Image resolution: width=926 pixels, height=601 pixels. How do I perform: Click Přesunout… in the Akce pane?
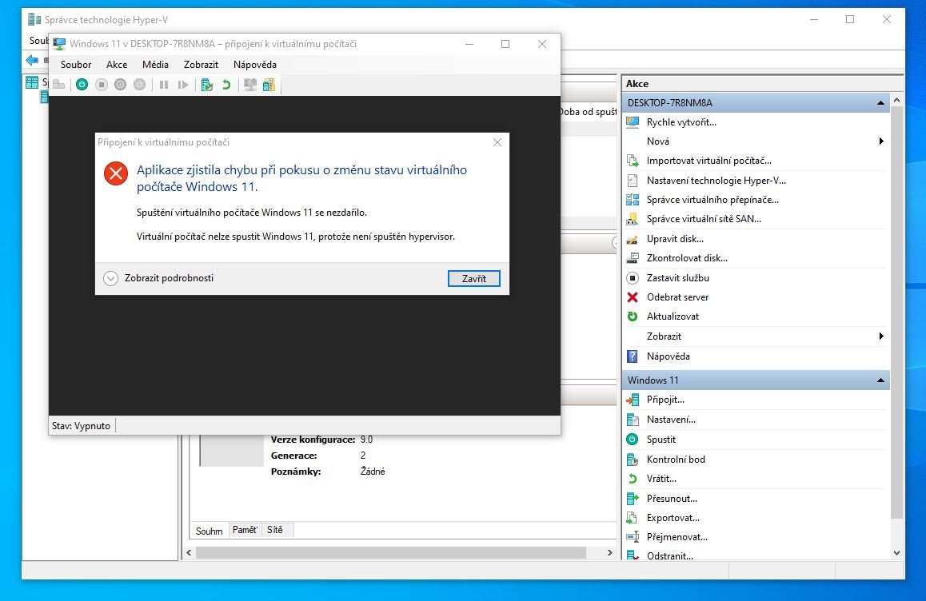[x=672, y=499]
